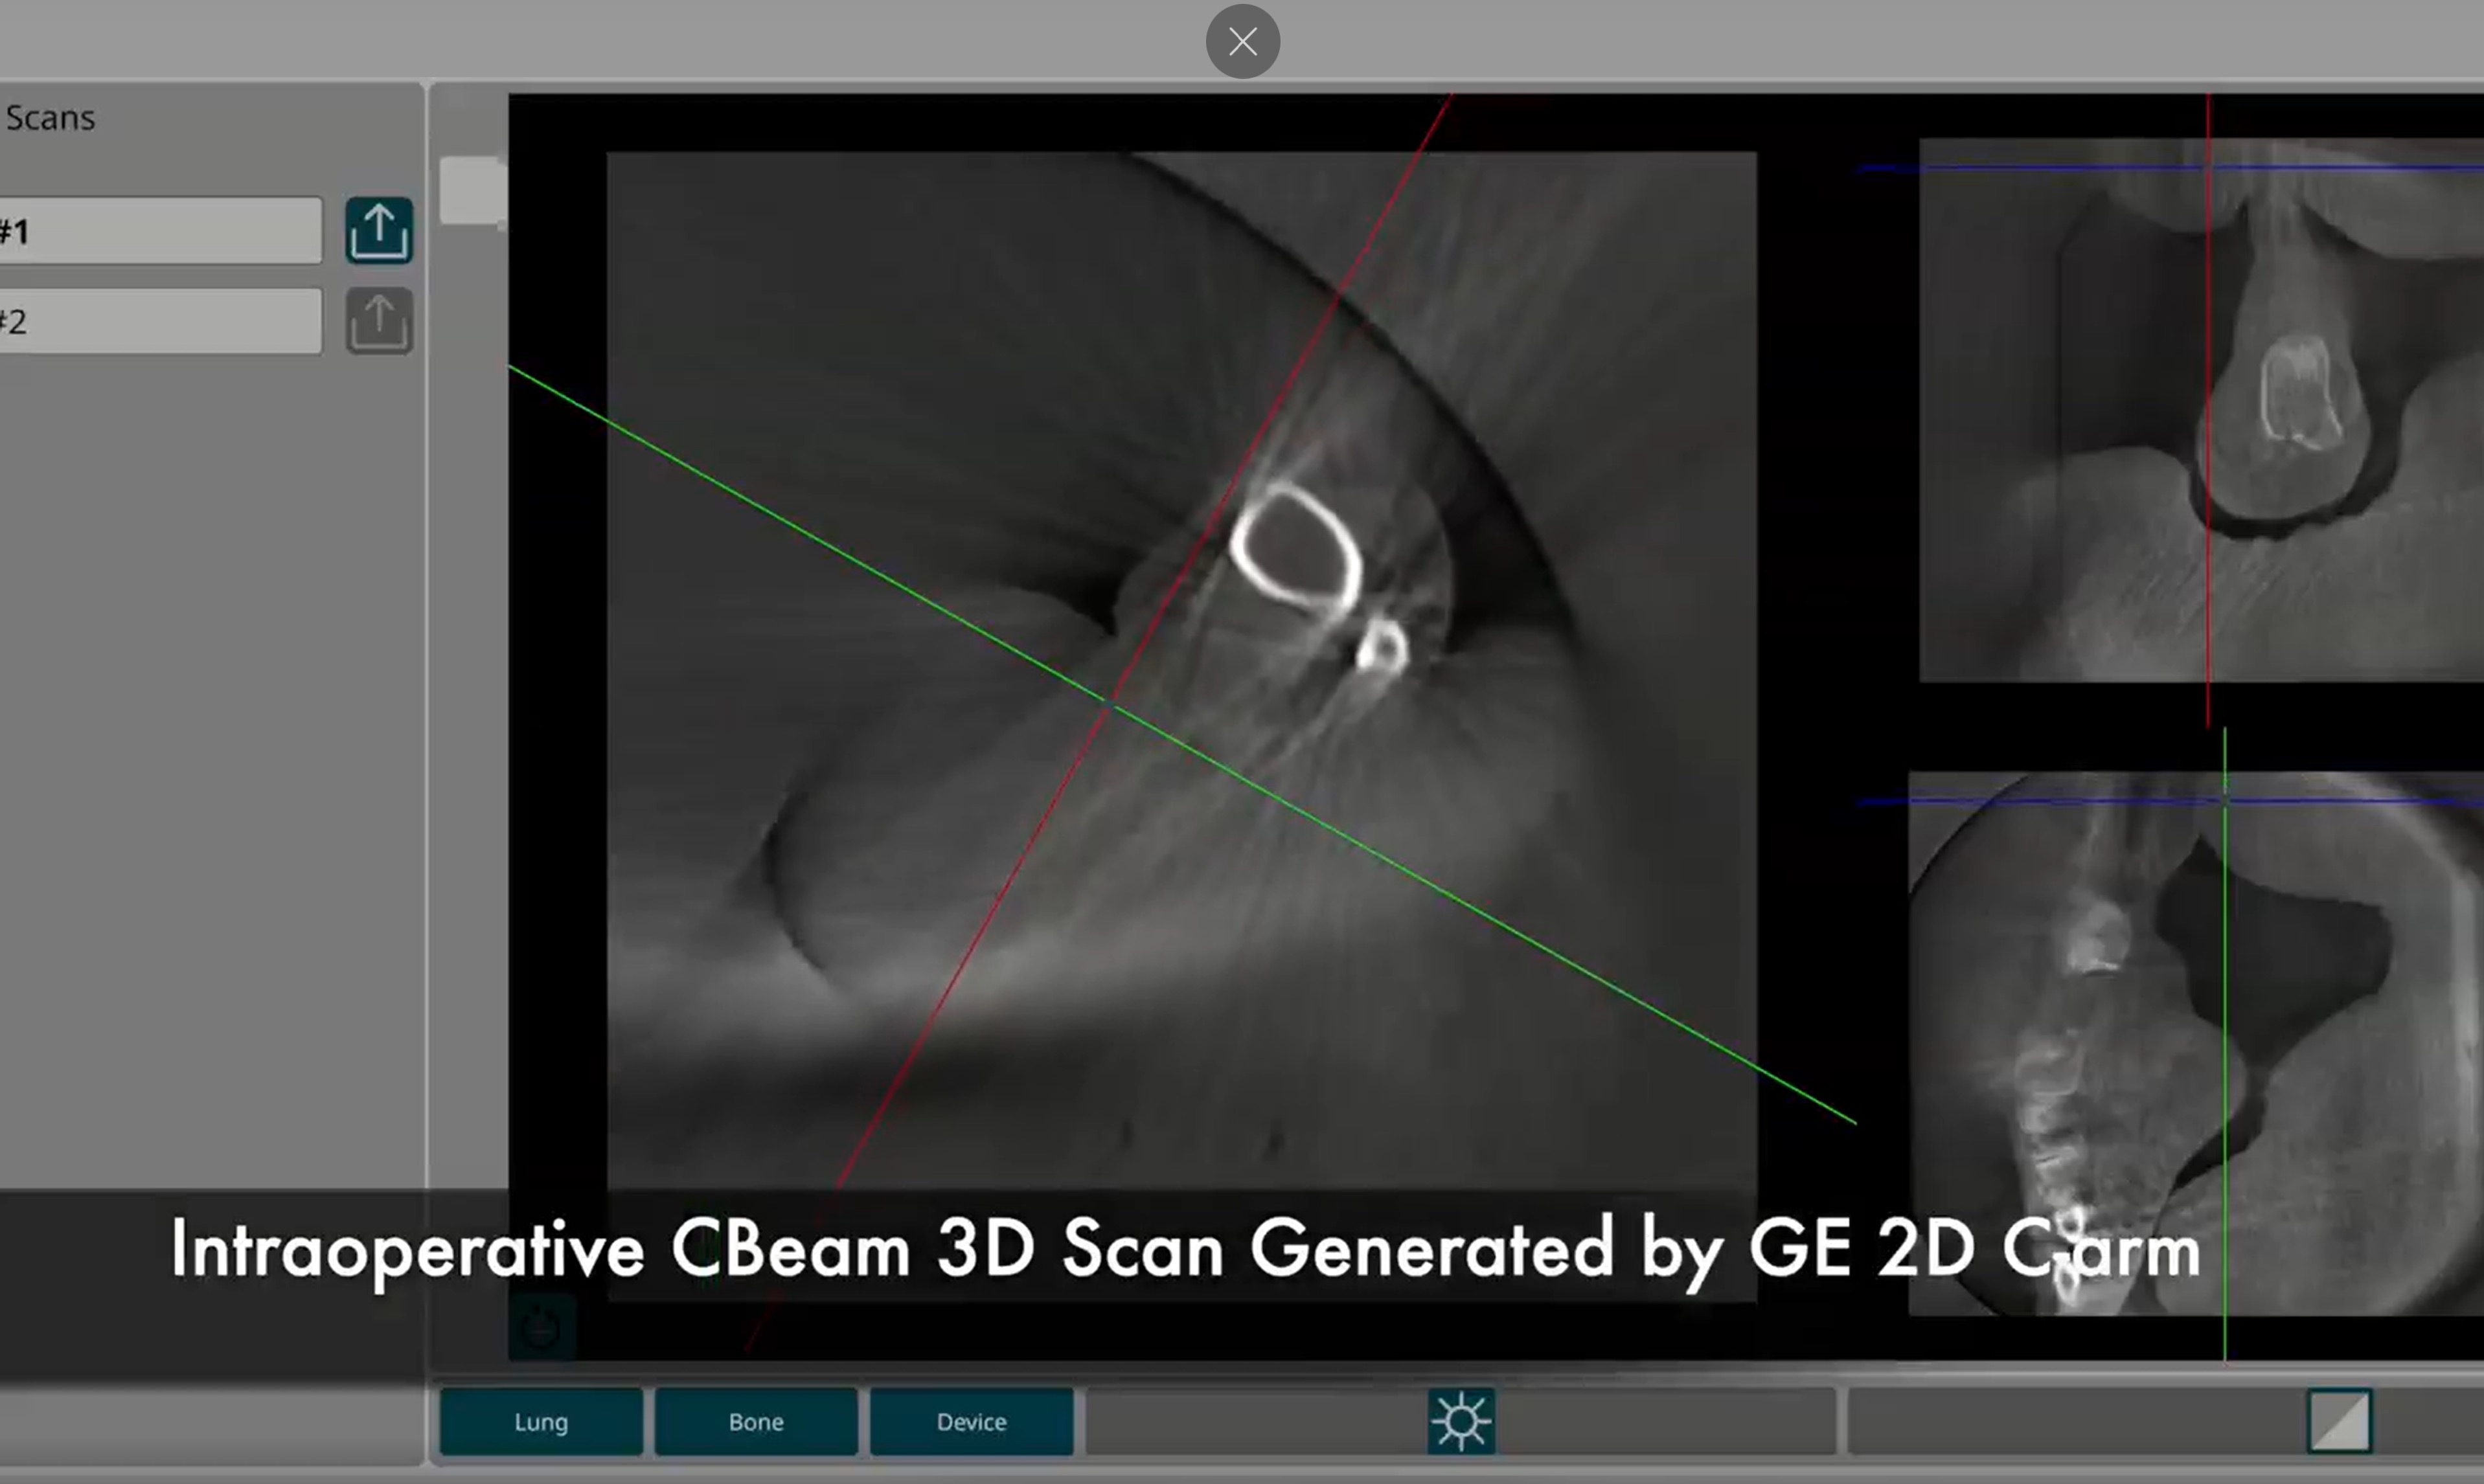The image size is (2484, 1484).
Task: Close the video overlay with the X button
Action: tap(1242, 42)
